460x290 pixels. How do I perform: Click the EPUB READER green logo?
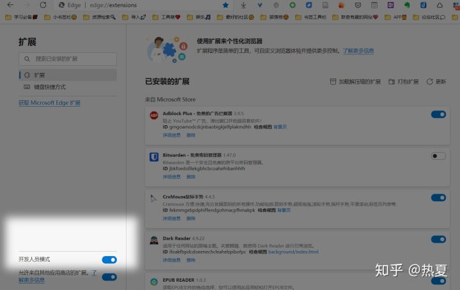pos(154,282)
